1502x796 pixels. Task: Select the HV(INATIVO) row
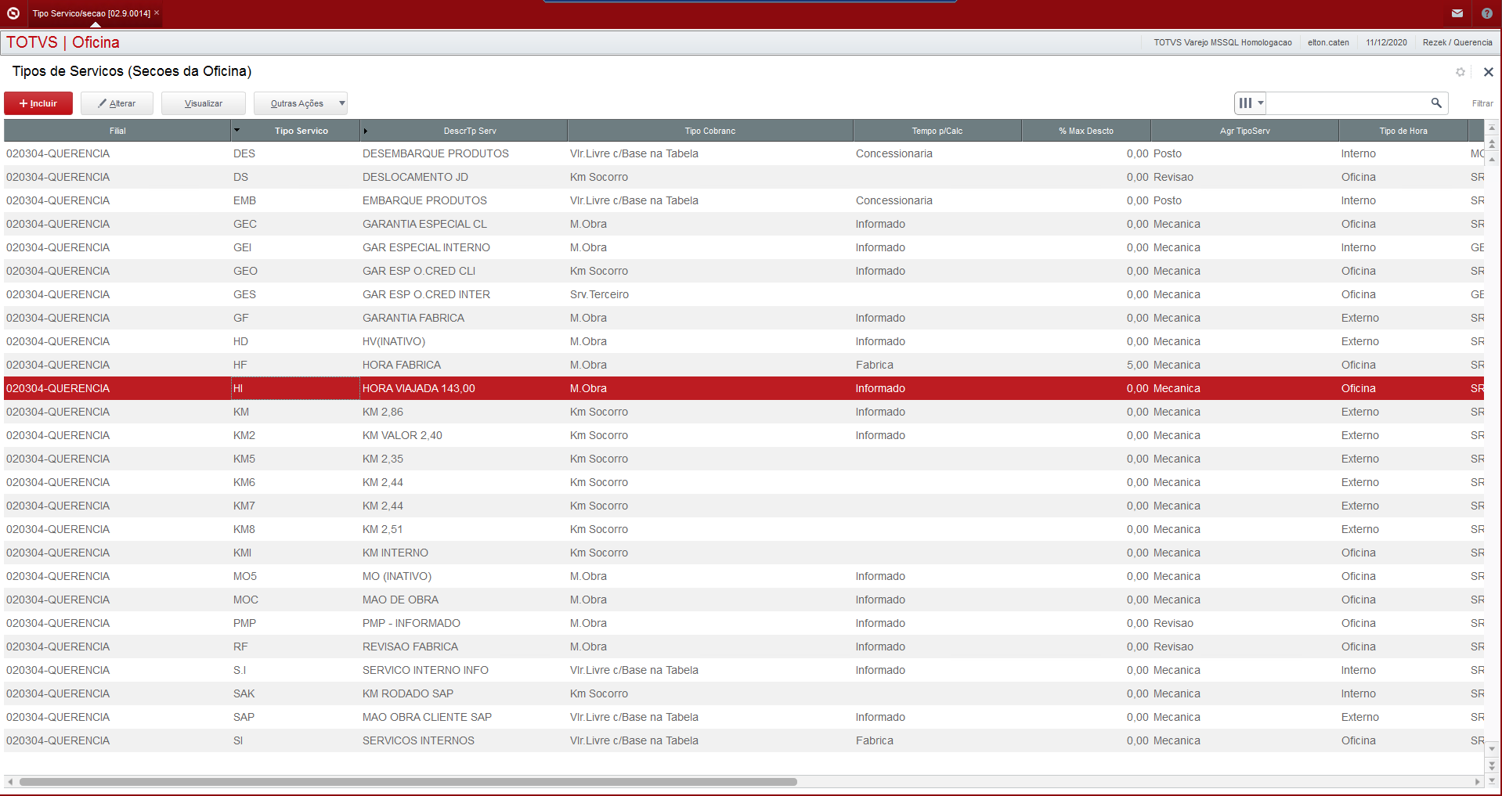click(744, 341)
